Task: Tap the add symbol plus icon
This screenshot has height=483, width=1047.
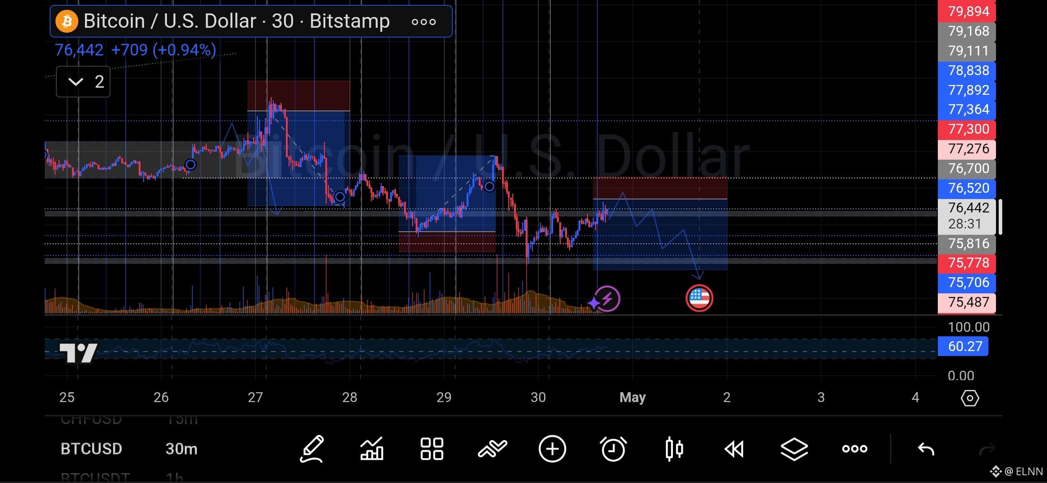Action: (552, 449)
